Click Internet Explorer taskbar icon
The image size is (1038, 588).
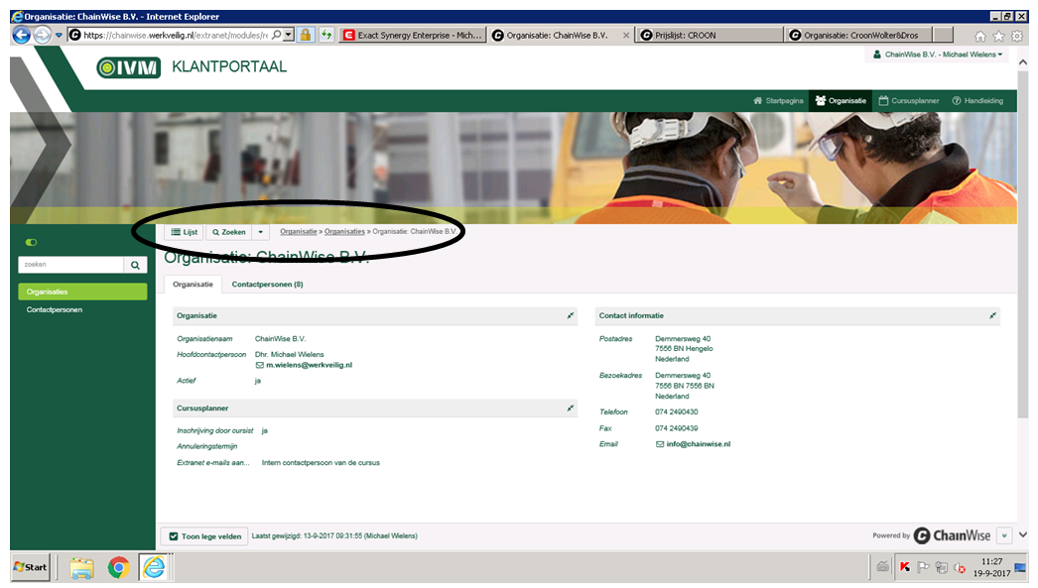click(154, 567)
